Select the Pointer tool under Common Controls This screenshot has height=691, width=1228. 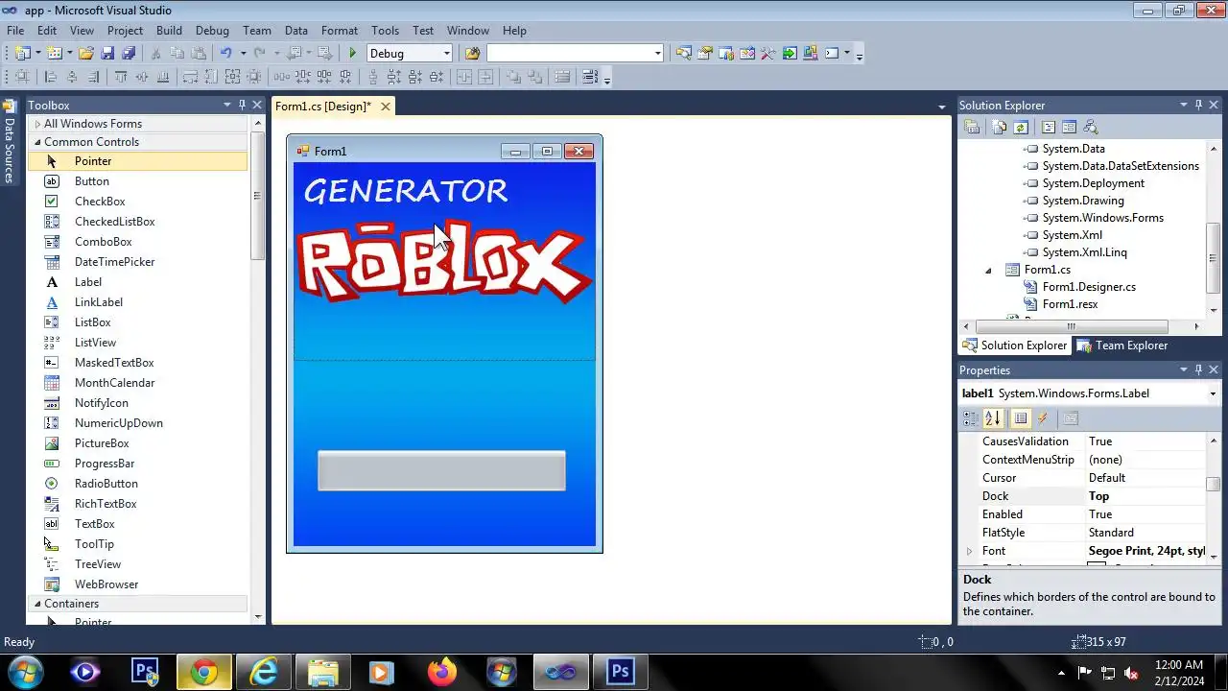tap(138, 161)
